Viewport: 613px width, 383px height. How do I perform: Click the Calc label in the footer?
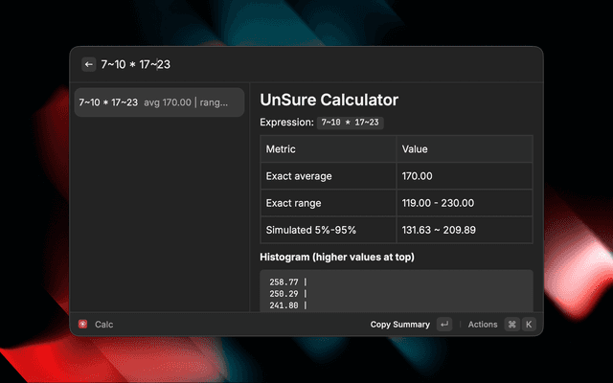pyautogui.click(x=103, y=325)
